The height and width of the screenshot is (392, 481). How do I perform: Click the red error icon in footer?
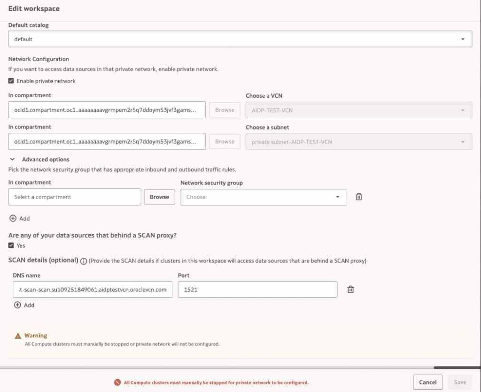(117, 382)
